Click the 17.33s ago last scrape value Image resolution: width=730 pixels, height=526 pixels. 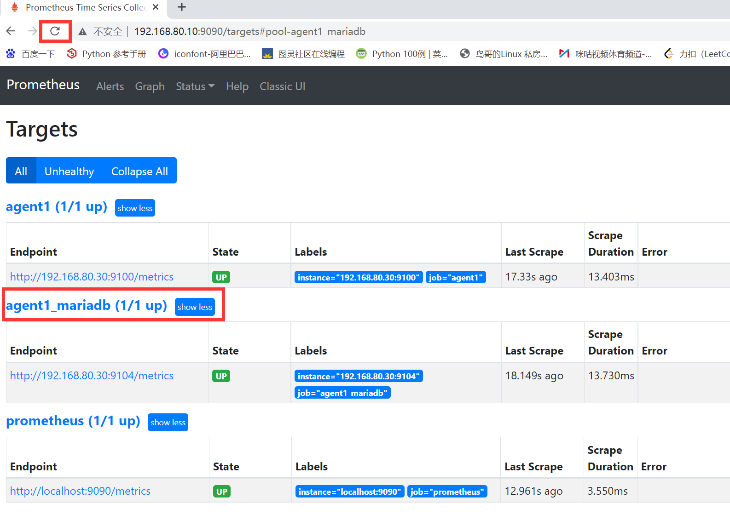coord(531,277)
